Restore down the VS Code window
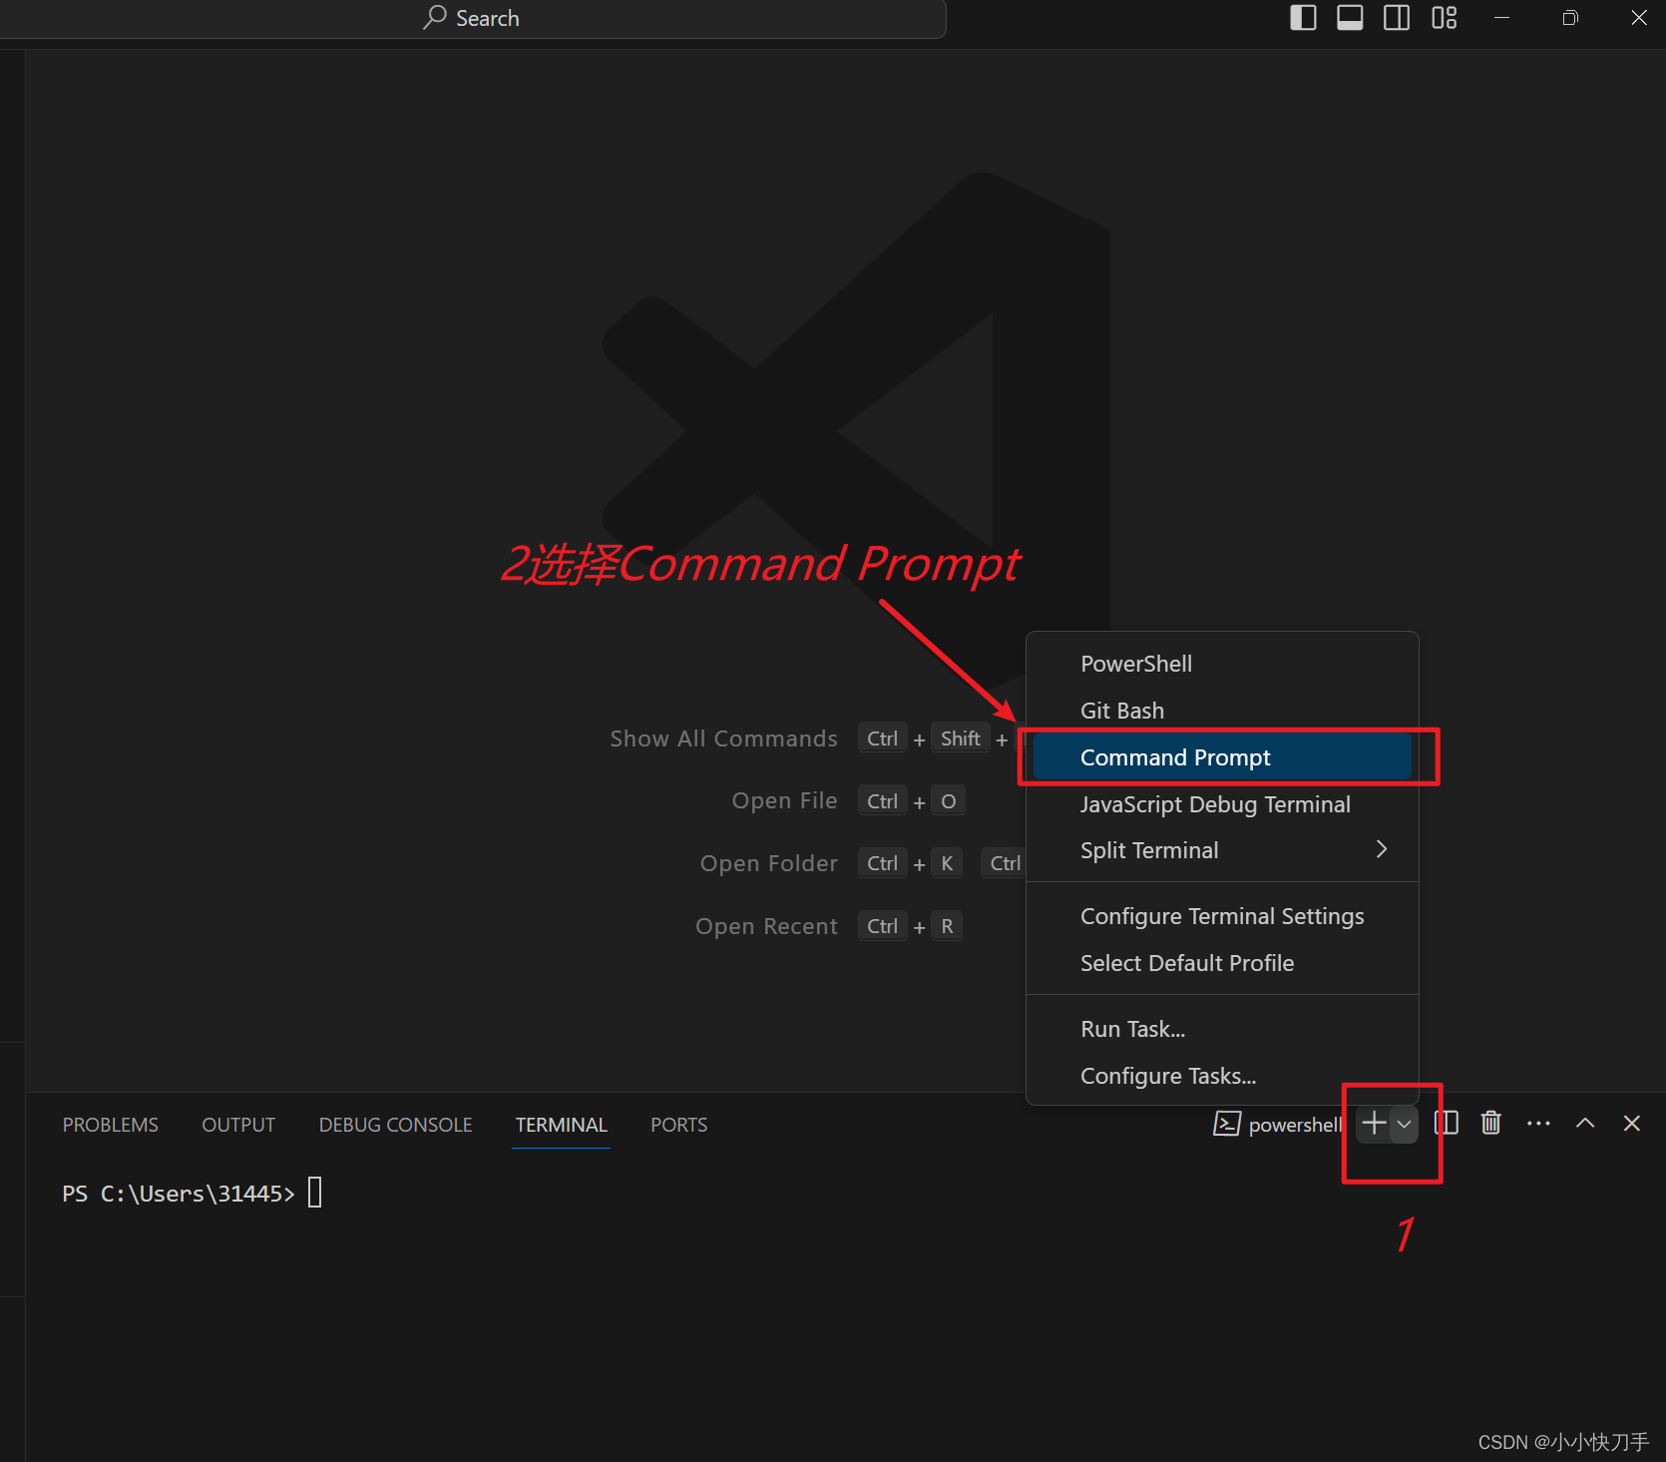The width and height of the screenshot is (1666, 1462). pos(1570,18)
